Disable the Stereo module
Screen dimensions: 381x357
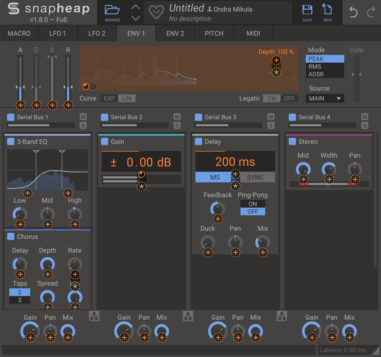pos(292,141)
